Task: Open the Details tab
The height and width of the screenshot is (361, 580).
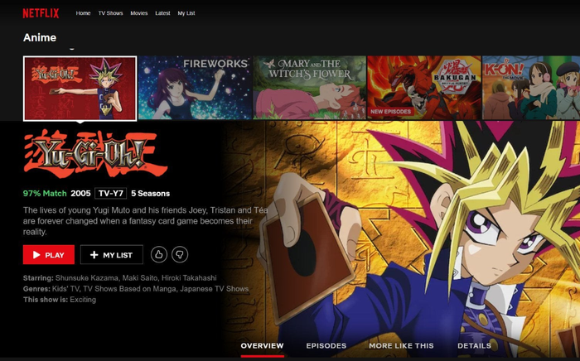Action: click(474, 346)
